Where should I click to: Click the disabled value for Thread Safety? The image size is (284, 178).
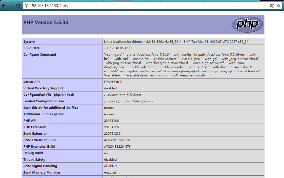pos(110,160)
